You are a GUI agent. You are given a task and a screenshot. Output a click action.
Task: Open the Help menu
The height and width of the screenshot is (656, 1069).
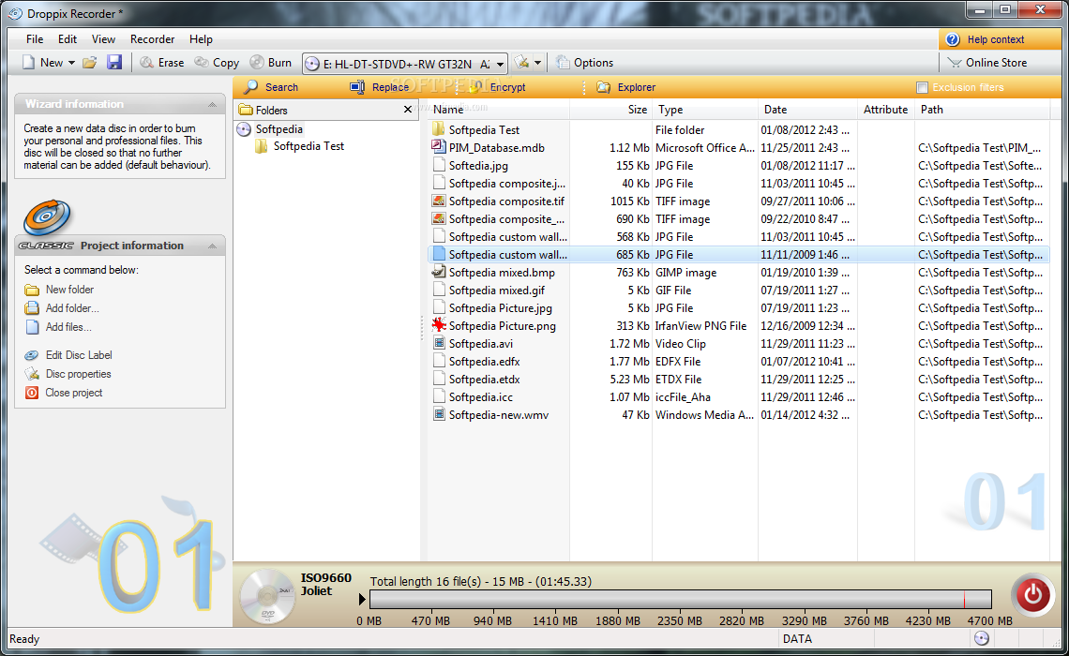201,39
